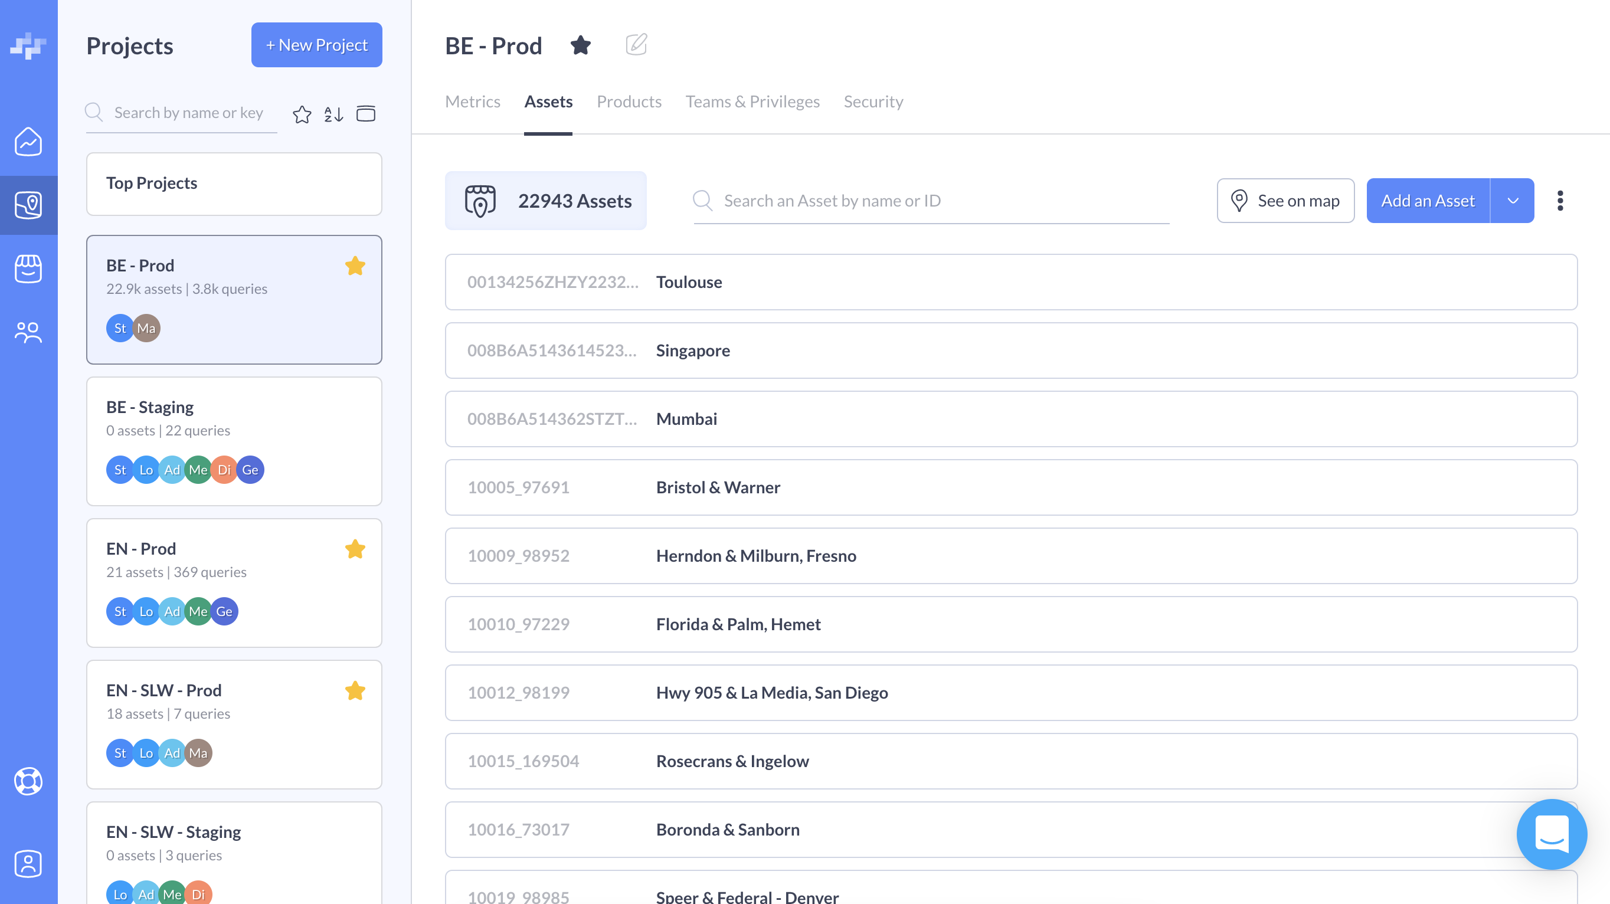
Task: Expand the Add an Asset dropdown arrow
Action: [1513, 201]
